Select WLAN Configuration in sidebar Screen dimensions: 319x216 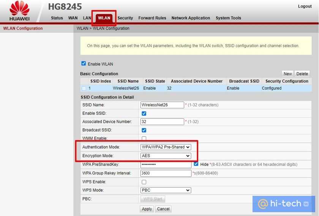point(23,29)
